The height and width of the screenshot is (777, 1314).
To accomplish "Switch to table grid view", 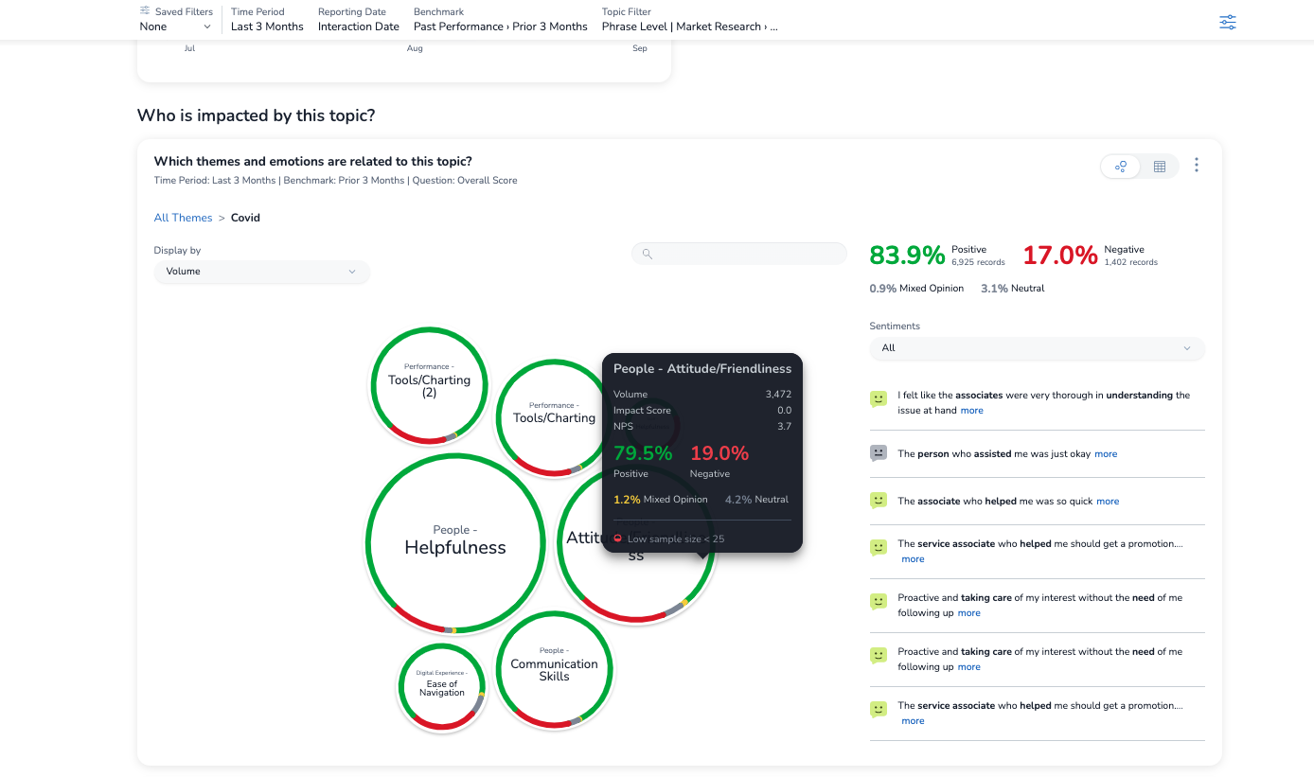I will pos(1160,167).
